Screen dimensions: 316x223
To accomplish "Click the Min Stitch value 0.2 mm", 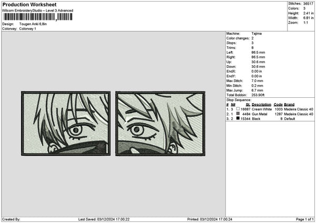I will 257,86.
